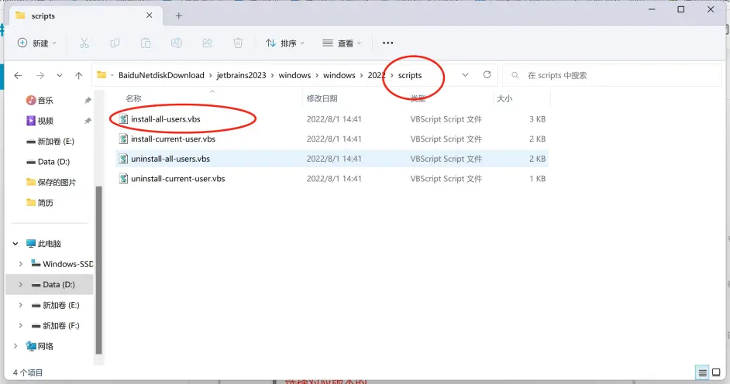Image resolution: width=730 pixels, height=384 pixels.
Task: Open the 新建 new item dropdown
Action: (x=36, y=43)
